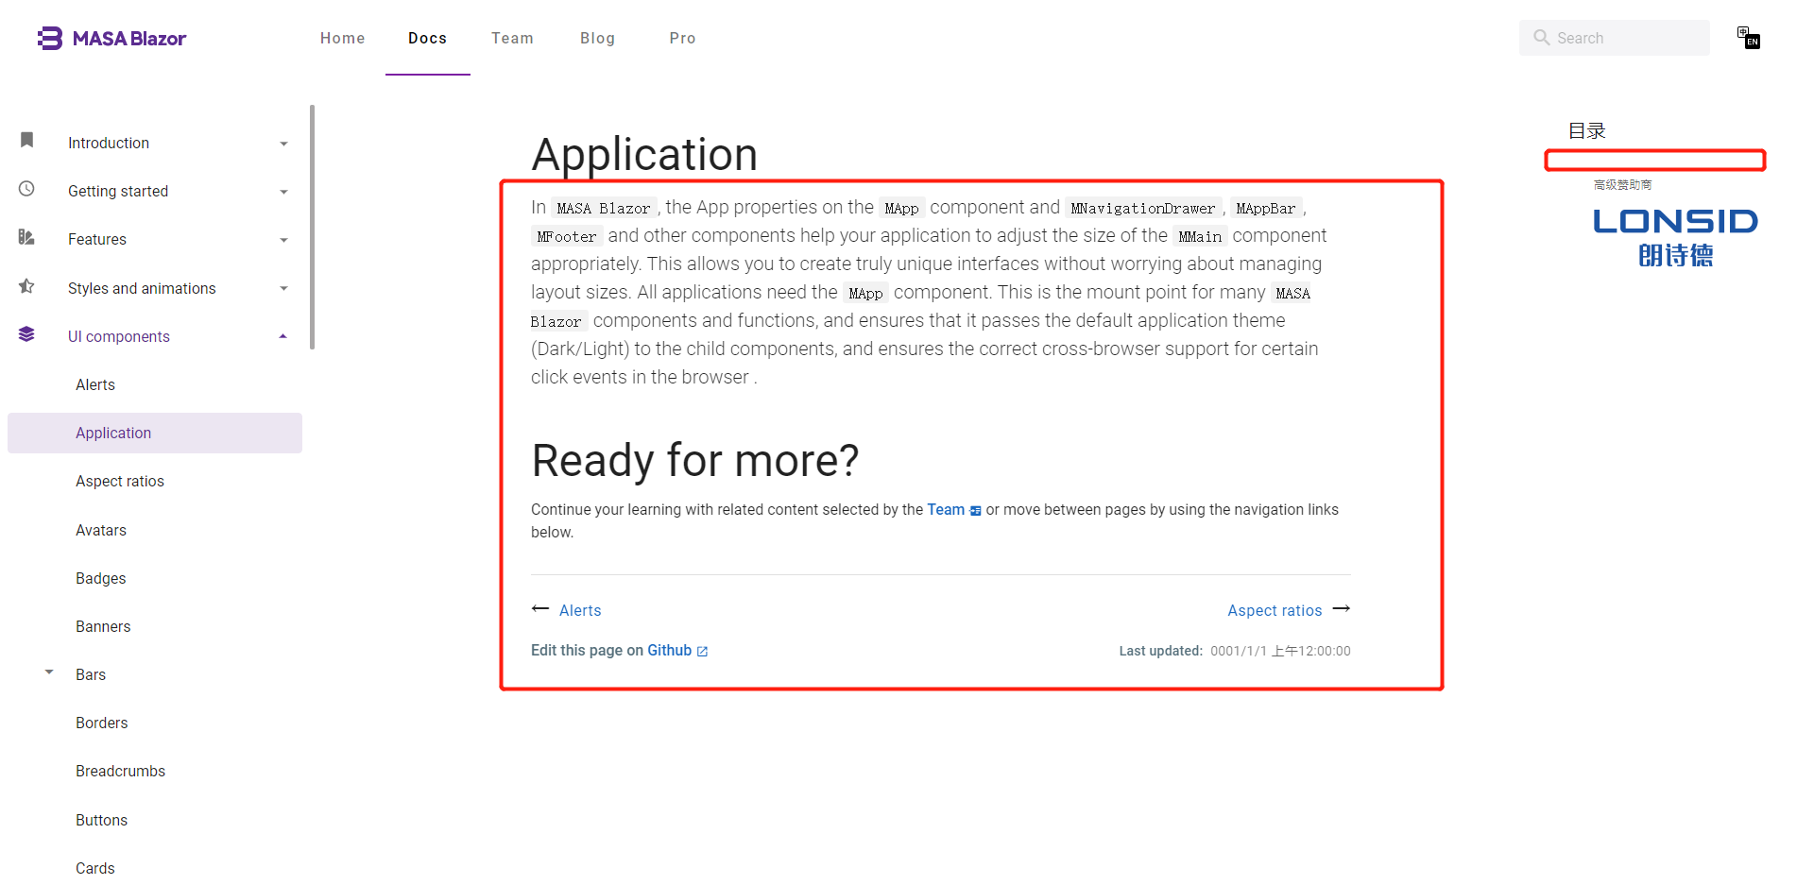This screenshot has height=885, width=1814.
Task: Click the LONSID sponsor logo
Action: 1675,235
